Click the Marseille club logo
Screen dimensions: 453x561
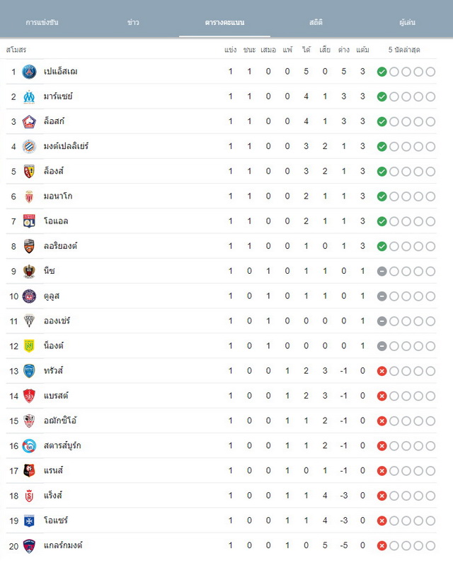29,96
